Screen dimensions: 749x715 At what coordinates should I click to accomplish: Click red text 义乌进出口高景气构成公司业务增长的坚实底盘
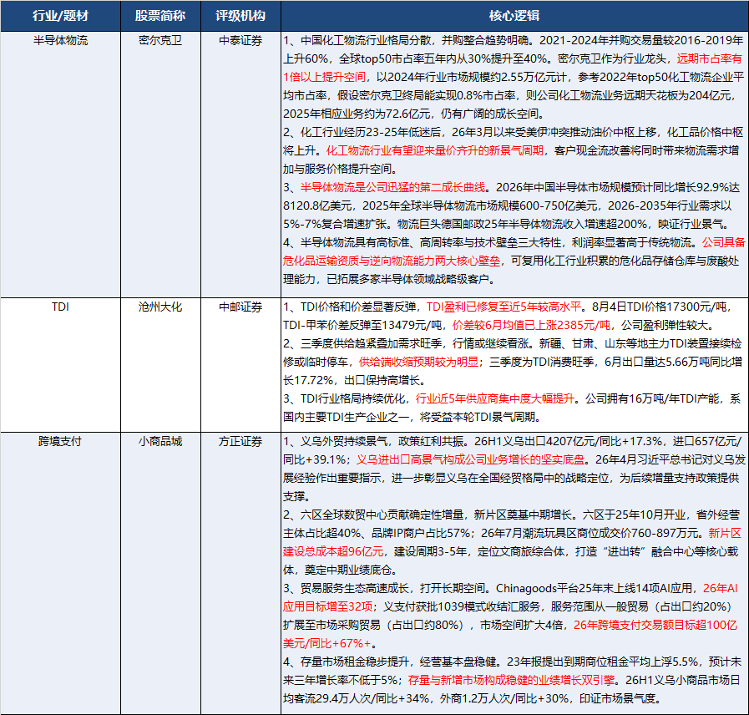(470, 459)
